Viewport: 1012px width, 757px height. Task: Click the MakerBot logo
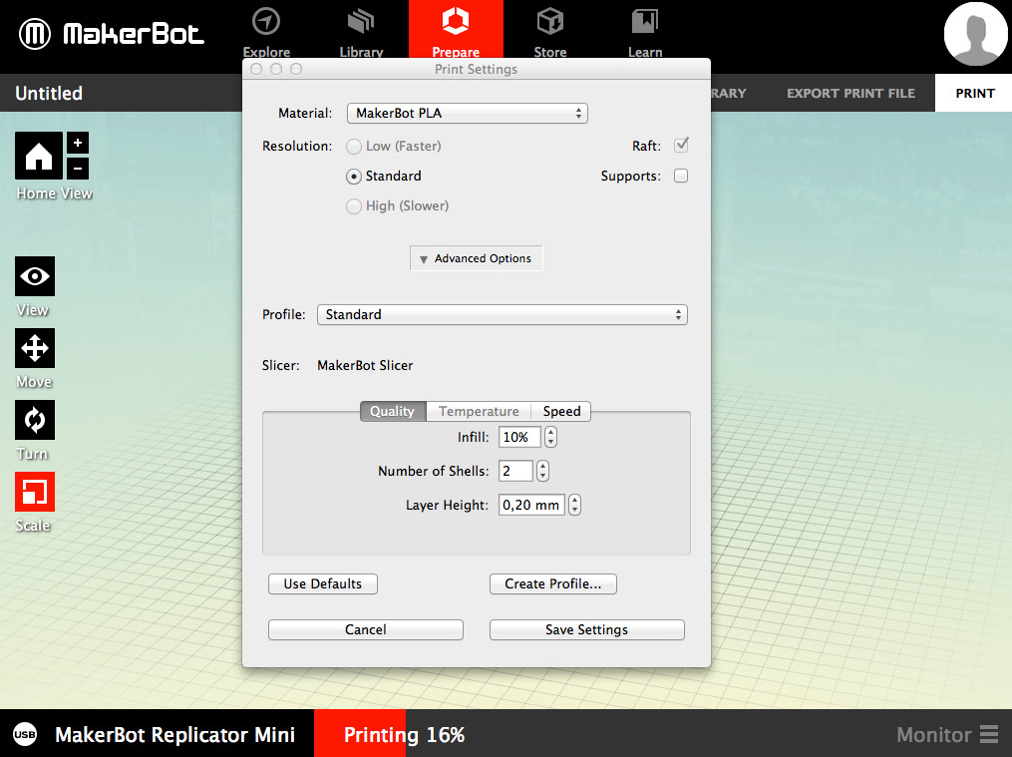click(x=111, y=34)
